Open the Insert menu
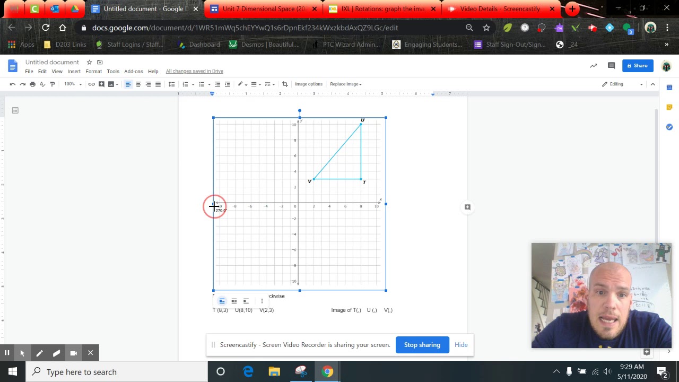The image size is (679, 382). (74, 71)
